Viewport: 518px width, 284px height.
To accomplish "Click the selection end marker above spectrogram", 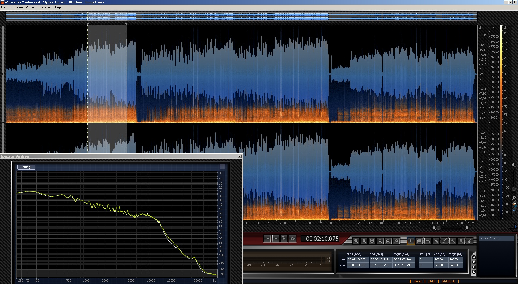I will (x=126, y=24).
